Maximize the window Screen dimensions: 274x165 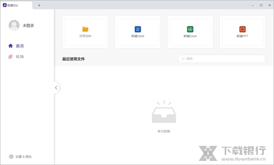pos(261,5)
